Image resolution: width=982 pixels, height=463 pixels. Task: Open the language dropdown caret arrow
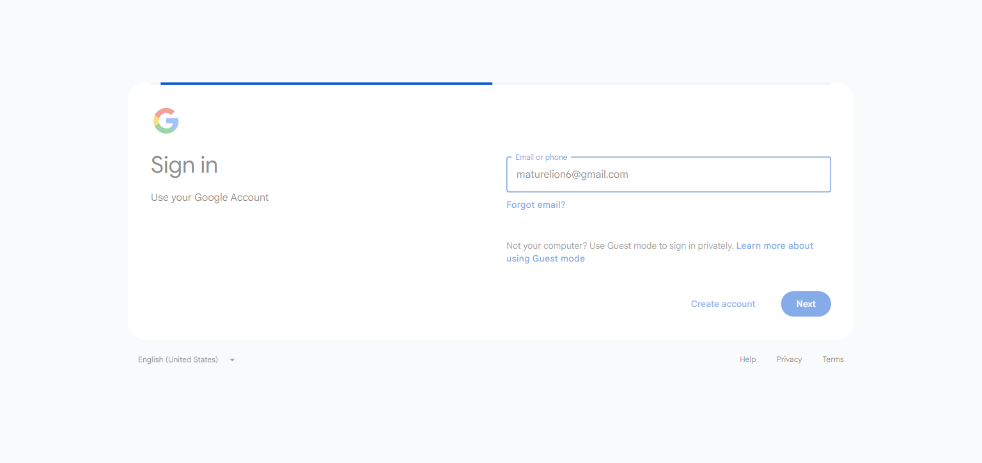[232, 360]
